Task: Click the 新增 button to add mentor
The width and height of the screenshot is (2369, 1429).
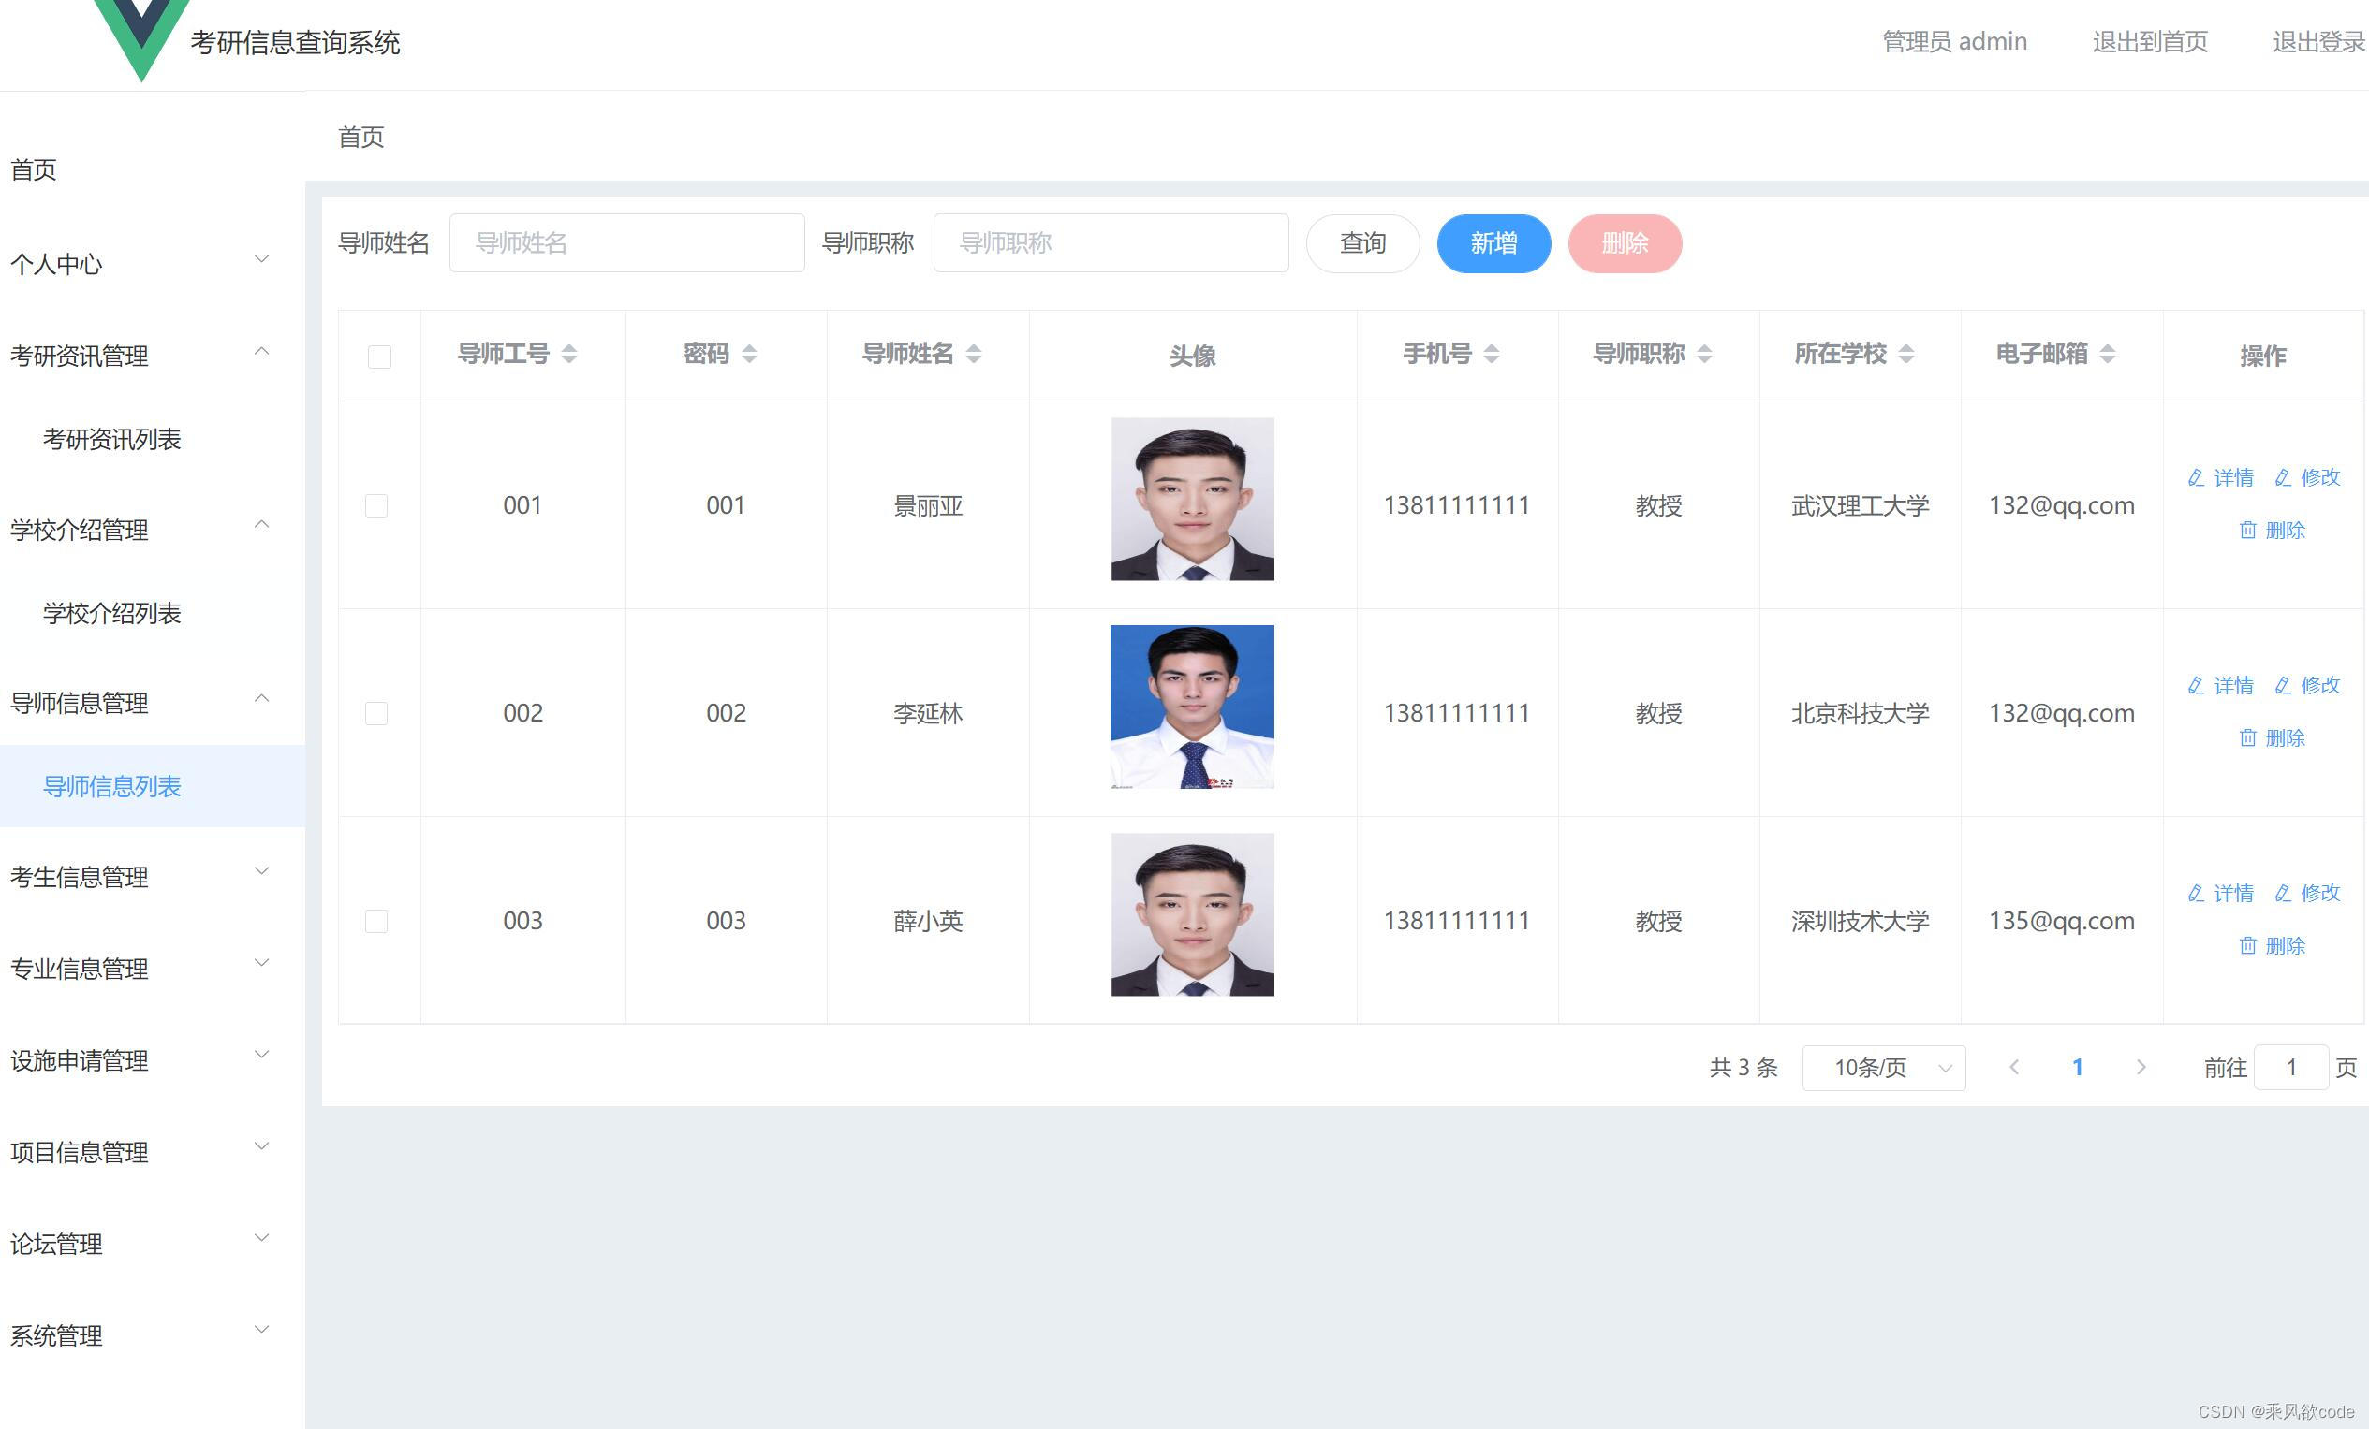Action: coord(1493,243)
